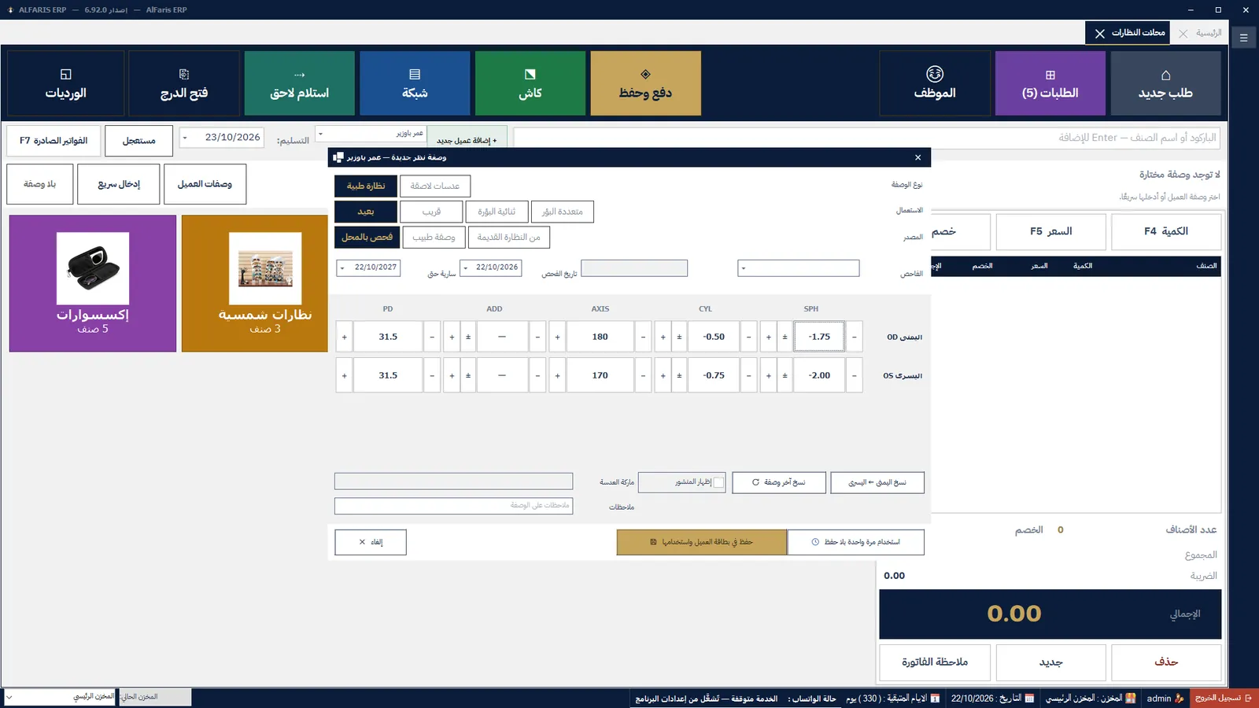This screenshot has height=708, width=1259.
Task: Open the الطلبات (5) orders tile
Action: (x=1050, y=84)
